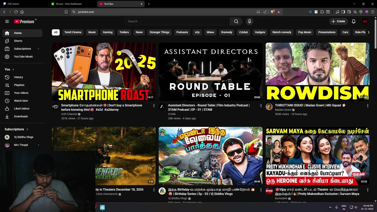This screenshot has width=377, height=212.
Task: Open Your videos page
Action: tap(22, 93)
